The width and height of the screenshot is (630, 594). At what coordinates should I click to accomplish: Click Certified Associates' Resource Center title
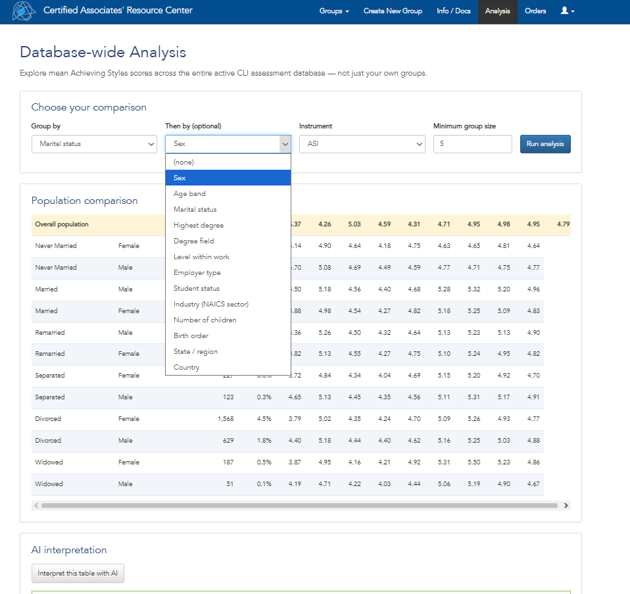118,11
